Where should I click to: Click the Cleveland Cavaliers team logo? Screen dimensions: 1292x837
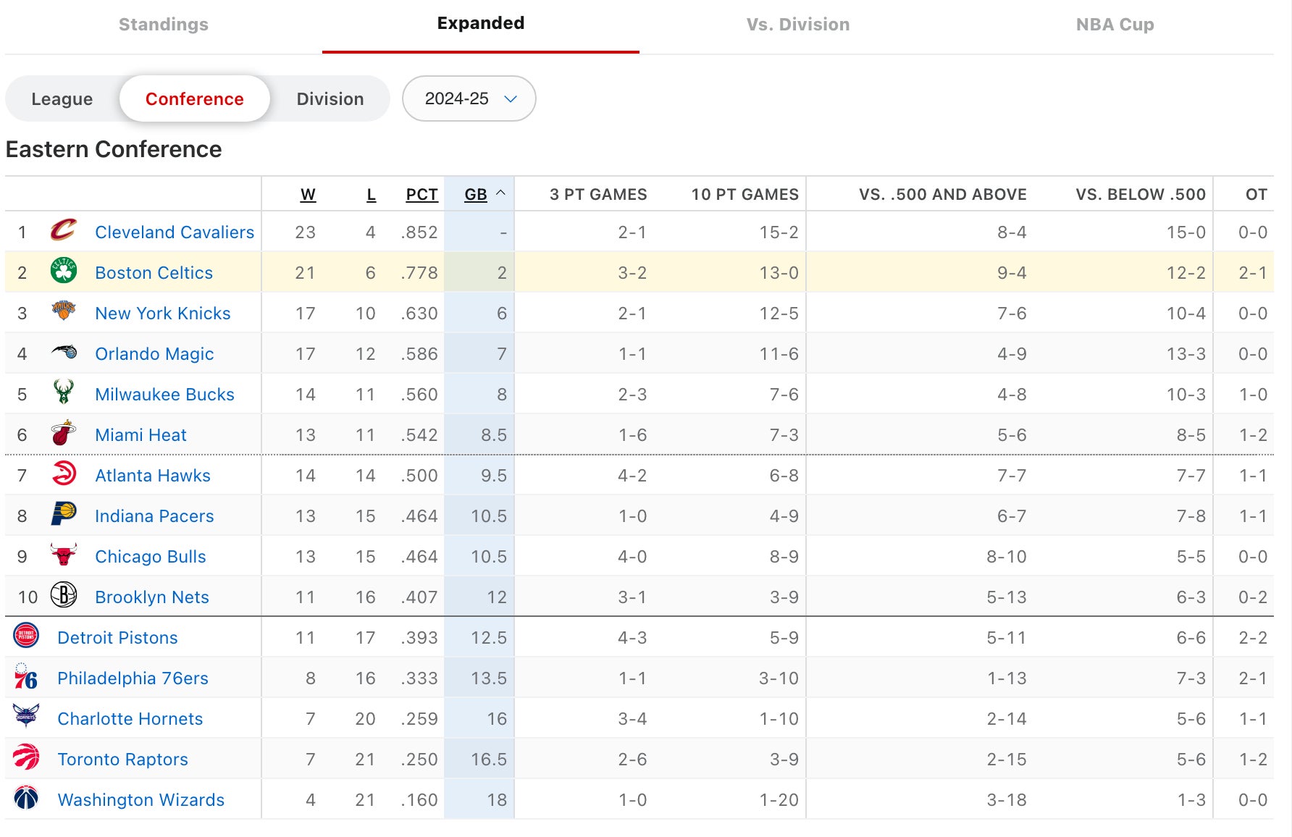click(64, 231)
